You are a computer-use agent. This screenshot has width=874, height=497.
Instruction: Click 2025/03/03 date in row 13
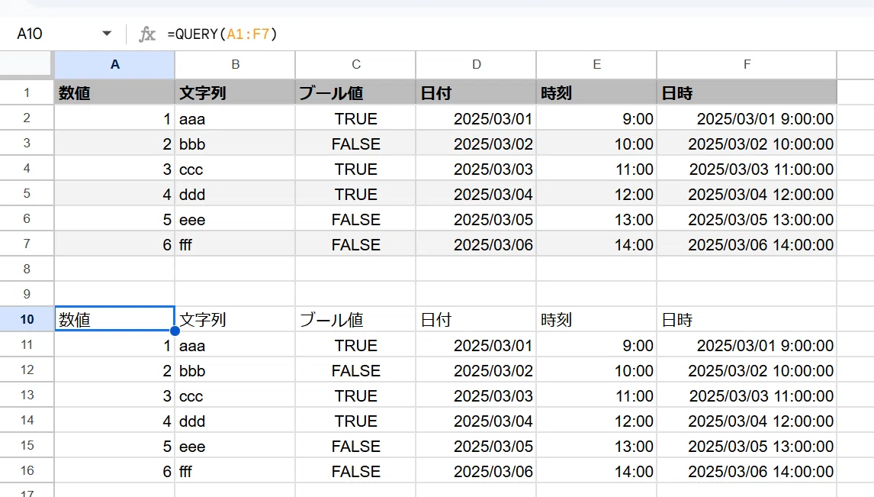click(x=476, y=395)
